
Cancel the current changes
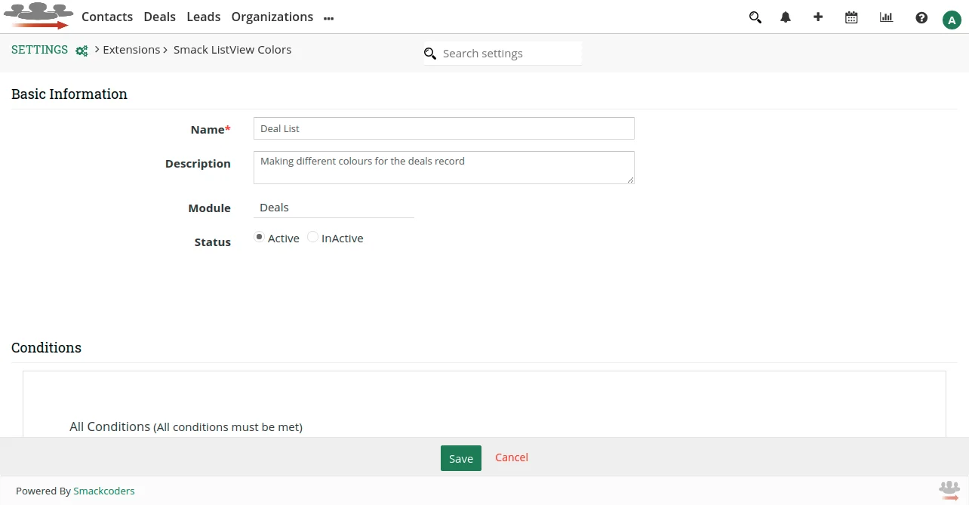(511, 457)
